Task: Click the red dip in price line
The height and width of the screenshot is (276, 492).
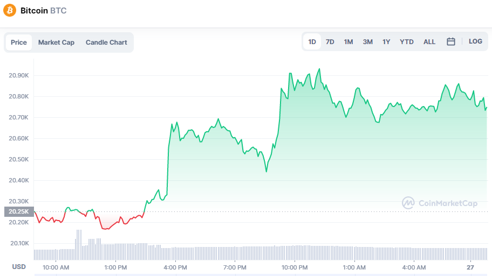Action: tap(105, 228)
